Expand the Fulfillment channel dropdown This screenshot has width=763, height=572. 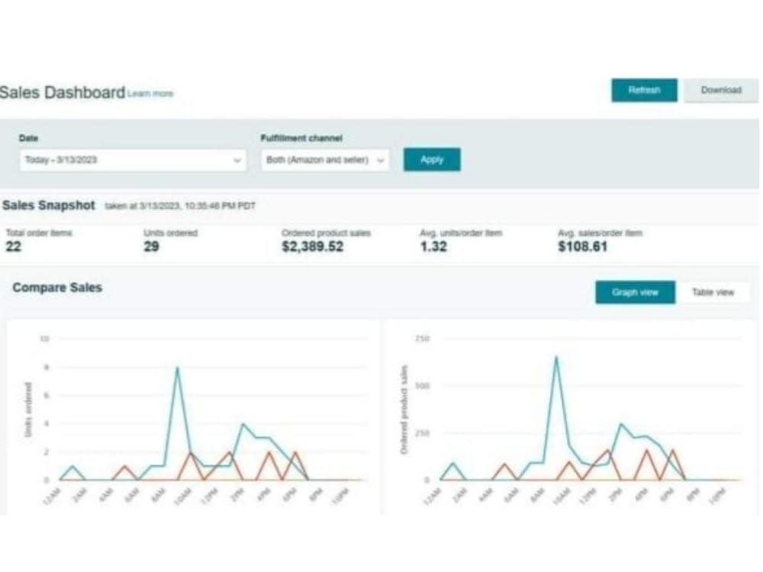pos(325,160)
